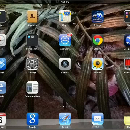
Task: Tap the current highlighted page dot
Action: (x=63, y=106)
